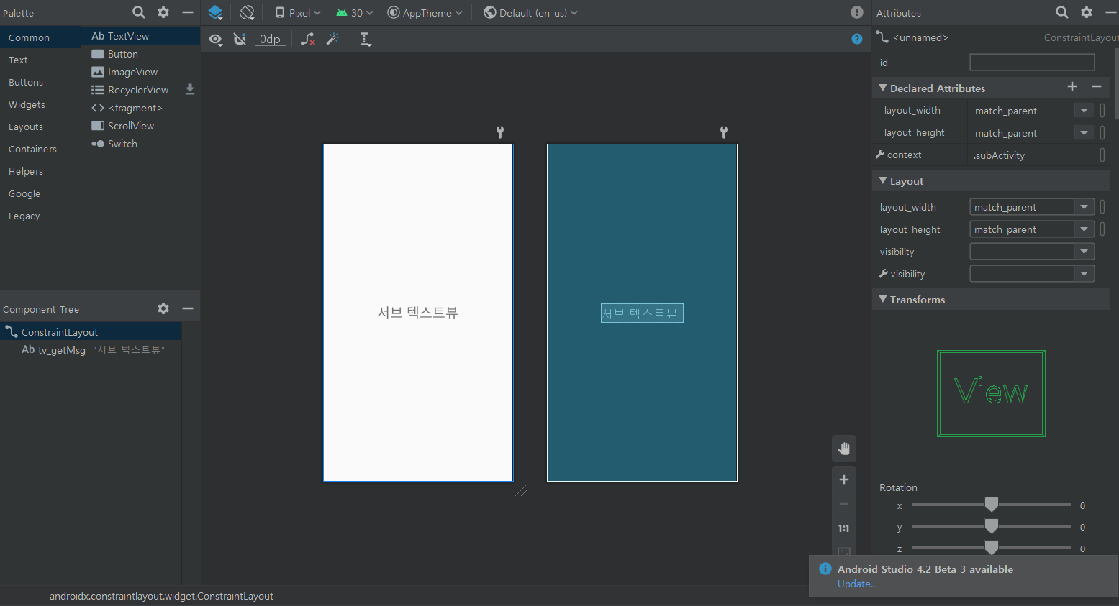Select Legacy palette category
This screenshot has height=606, width=1119.
click(40, 216)
